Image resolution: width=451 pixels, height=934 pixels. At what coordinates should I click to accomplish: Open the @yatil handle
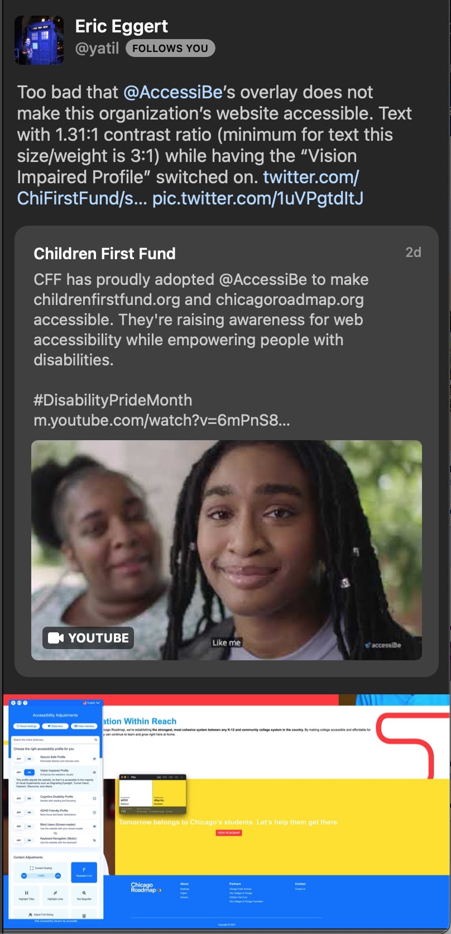[x=97, y=49]
